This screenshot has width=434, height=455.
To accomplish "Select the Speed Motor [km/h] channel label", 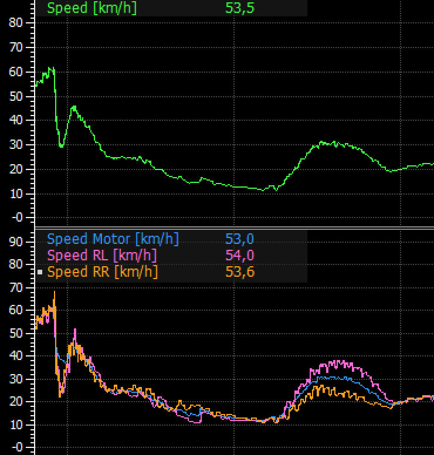I will coord(113,239).
